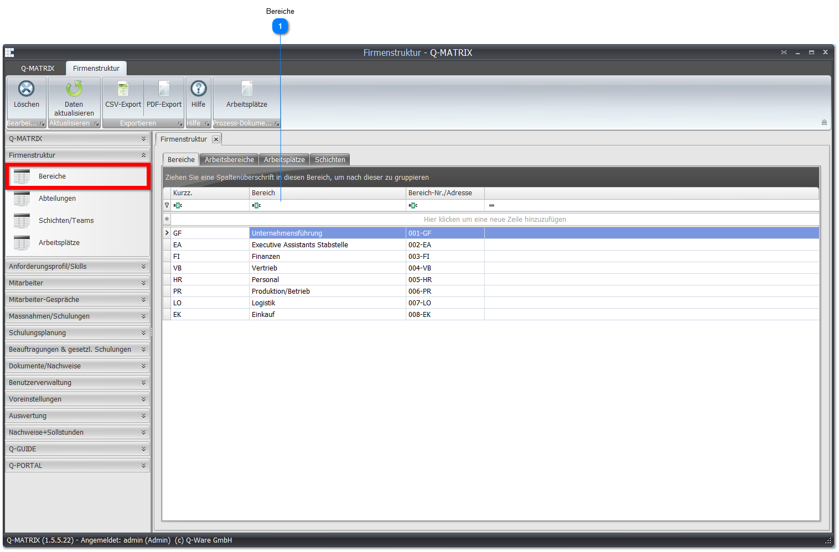839x552 pixels.
Task: Open filter operator icon for Bereich column
Action: [x=256, y=205]
